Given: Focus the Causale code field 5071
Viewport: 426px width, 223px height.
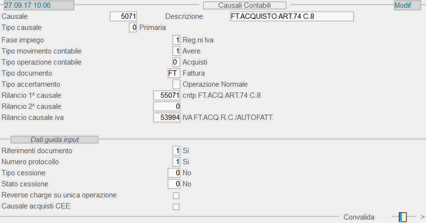Looking at the screenshot, I should [x=123, y=16].
